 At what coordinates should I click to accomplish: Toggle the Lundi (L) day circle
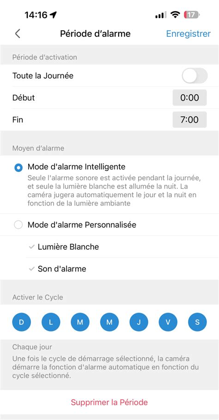[51, 322]
